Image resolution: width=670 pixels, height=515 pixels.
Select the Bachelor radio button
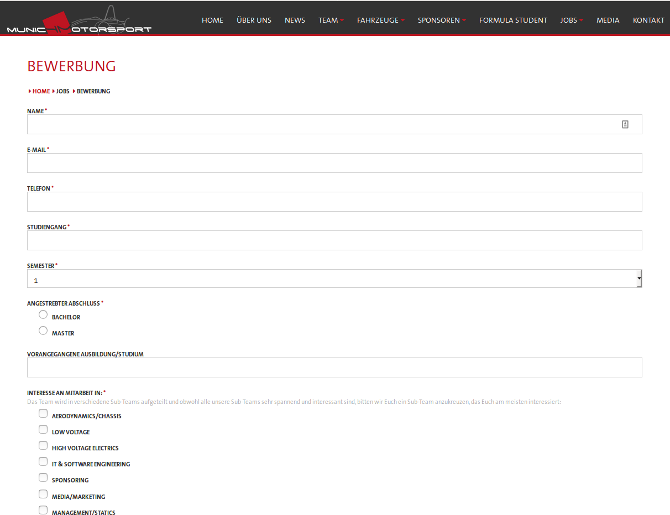point(43,314)
